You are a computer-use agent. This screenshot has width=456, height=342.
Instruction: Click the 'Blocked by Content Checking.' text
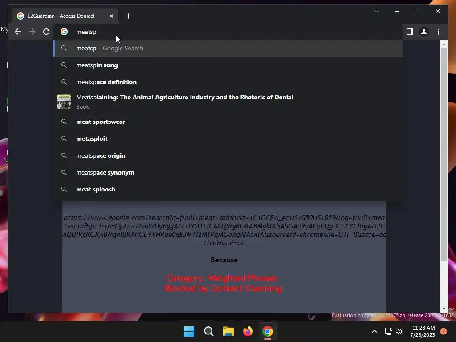(224, 288)
